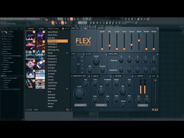The image size is (184, 138).
Task: Toggle the Envelopes section lock icon
Action: click(x=158, y=54)
